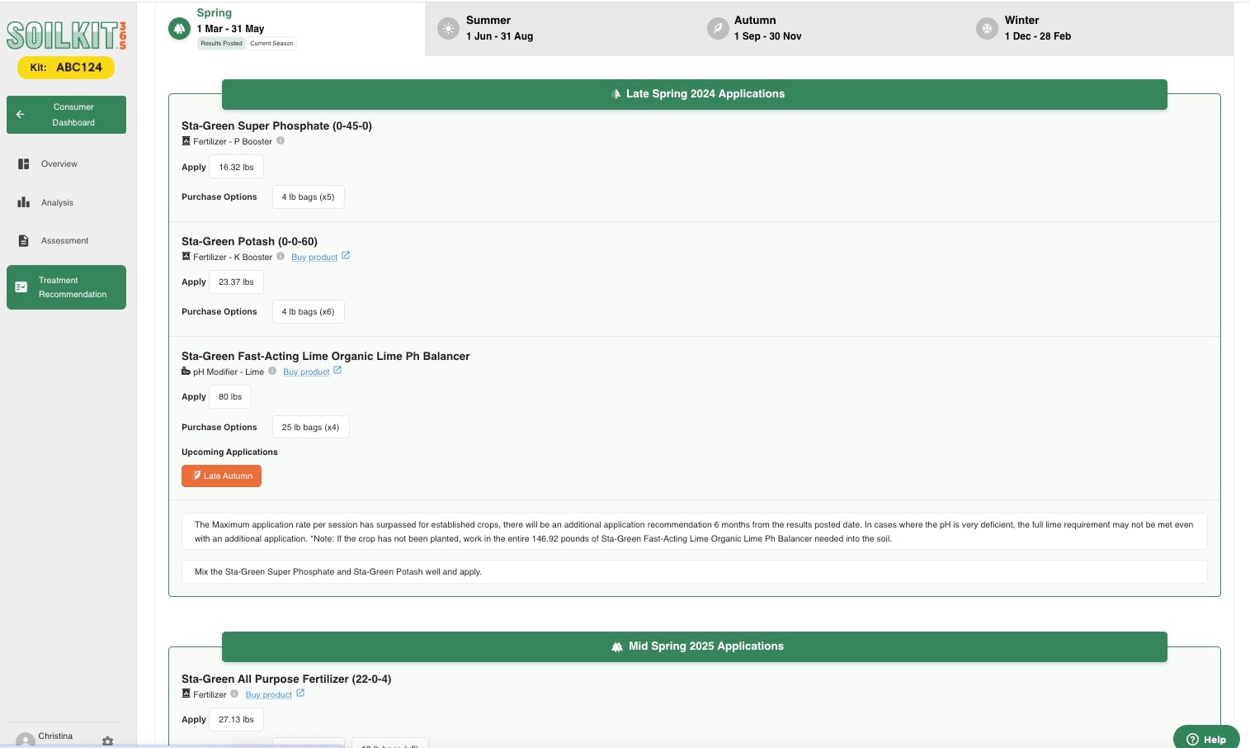Click fertilizer type icon under Super Phosphate

click(x=186, y=141)
